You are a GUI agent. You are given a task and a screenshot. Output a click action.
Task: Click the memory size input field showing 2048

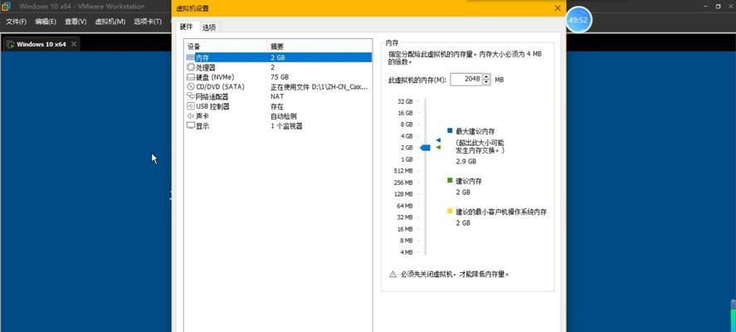(466, 80)
